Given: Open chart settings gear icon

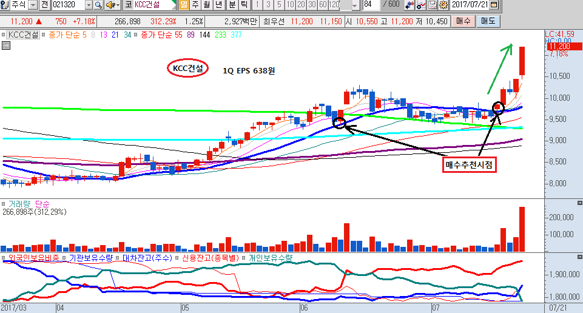Looking at the screenshot, I should pyautogui.click(x=443, y=5).
